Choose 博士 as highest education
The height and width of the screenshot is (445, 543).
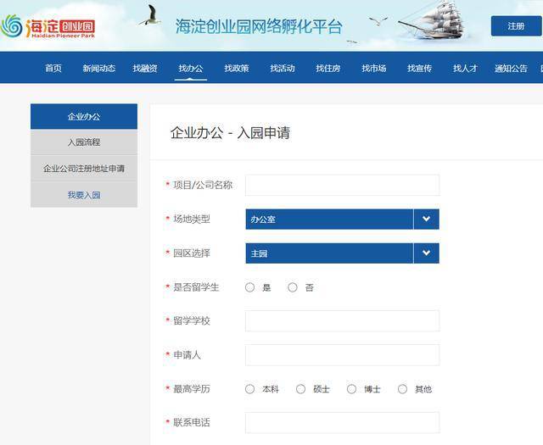[x=352, y=389]
